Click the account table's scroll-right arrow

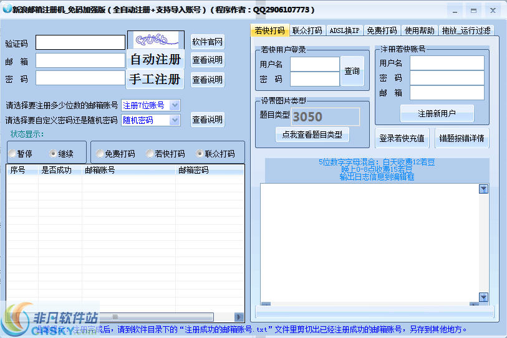[239, 317]
